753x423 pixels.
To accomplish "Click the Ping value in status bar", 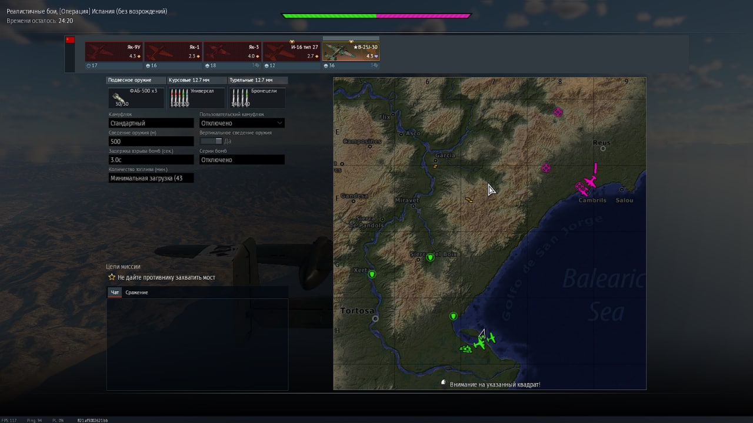I will [34, 420].
